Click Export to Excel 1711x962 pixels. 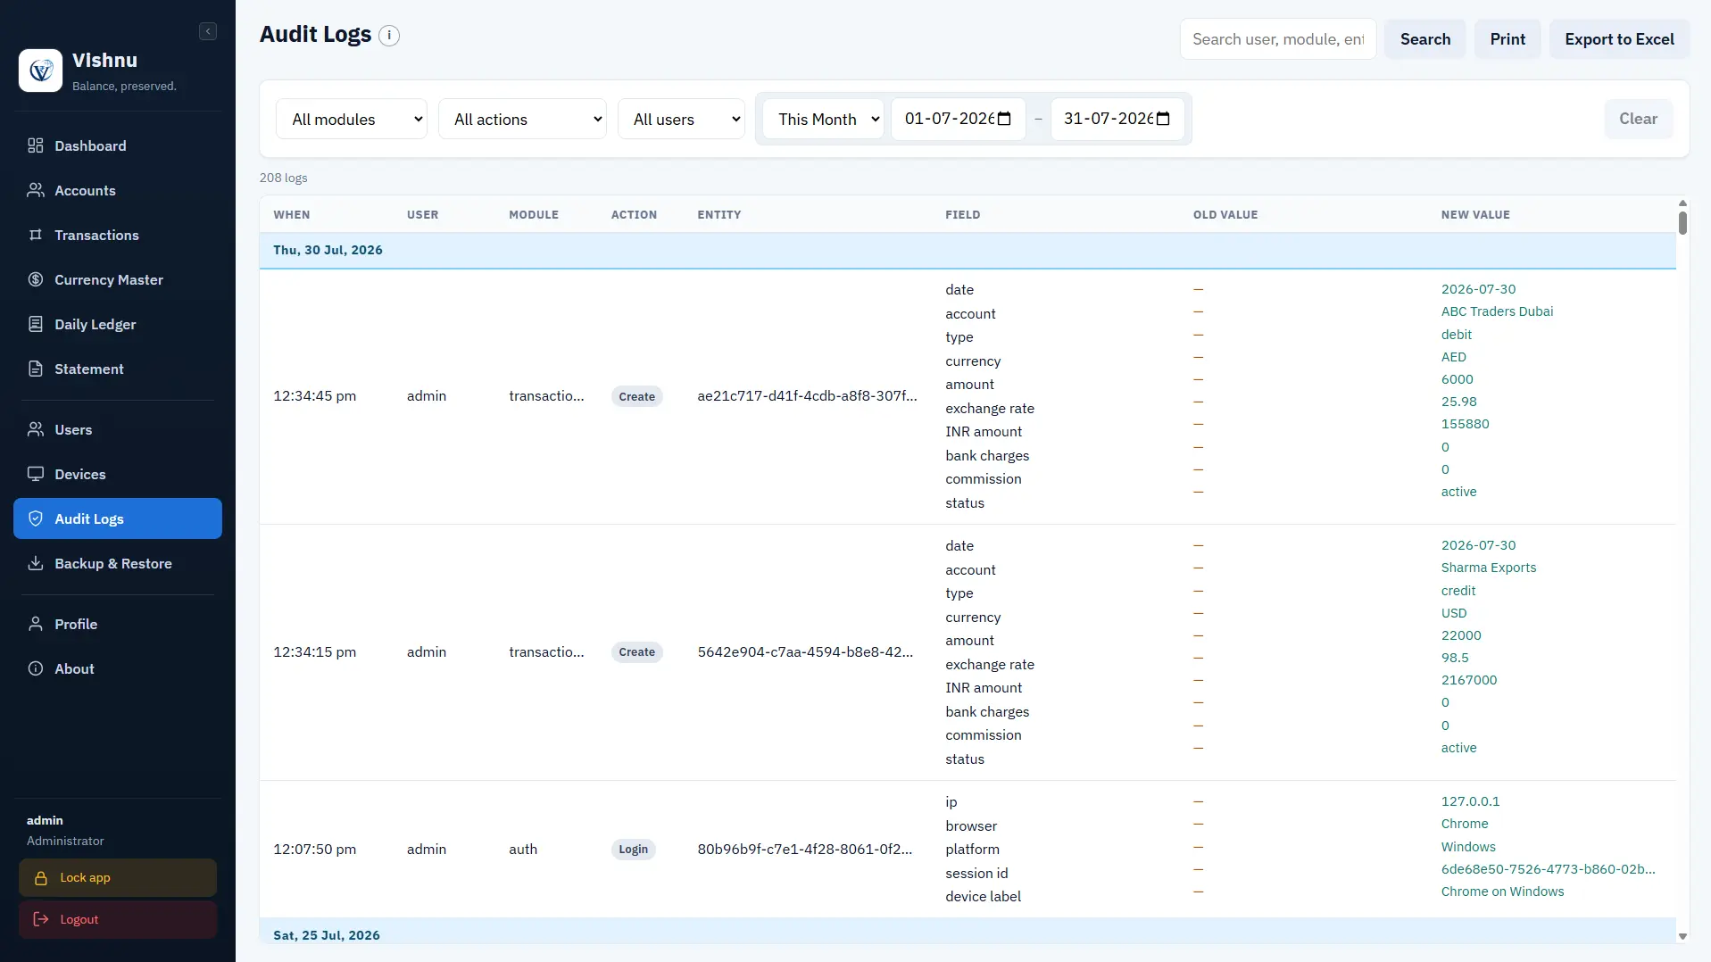point(1619,39)
